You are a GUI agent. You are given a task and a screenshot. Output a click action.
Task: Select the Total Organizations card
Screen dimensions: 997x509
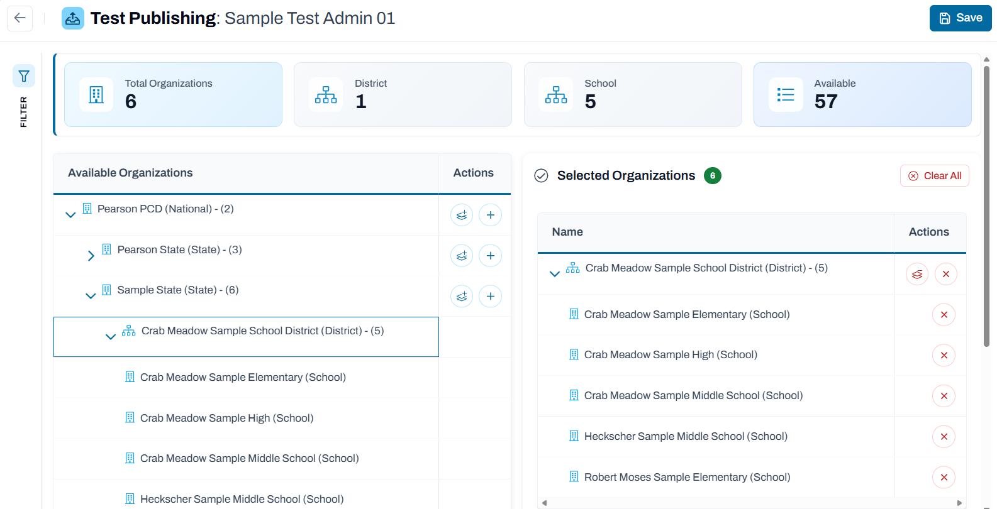(173, 94)
